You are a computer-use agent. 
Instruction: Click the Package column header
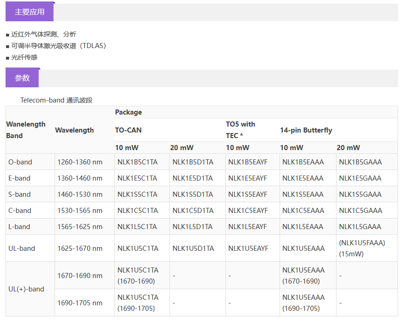point(128,112)
